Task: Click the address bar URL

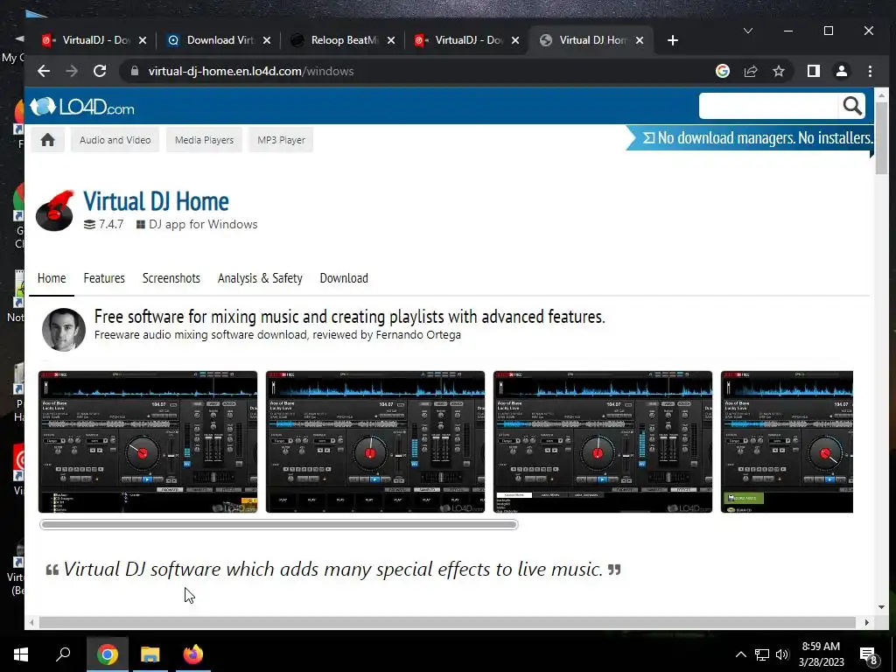Action: point(251,71)
